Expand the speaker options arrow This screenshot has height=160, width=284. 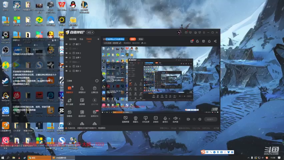pos(180,119)
